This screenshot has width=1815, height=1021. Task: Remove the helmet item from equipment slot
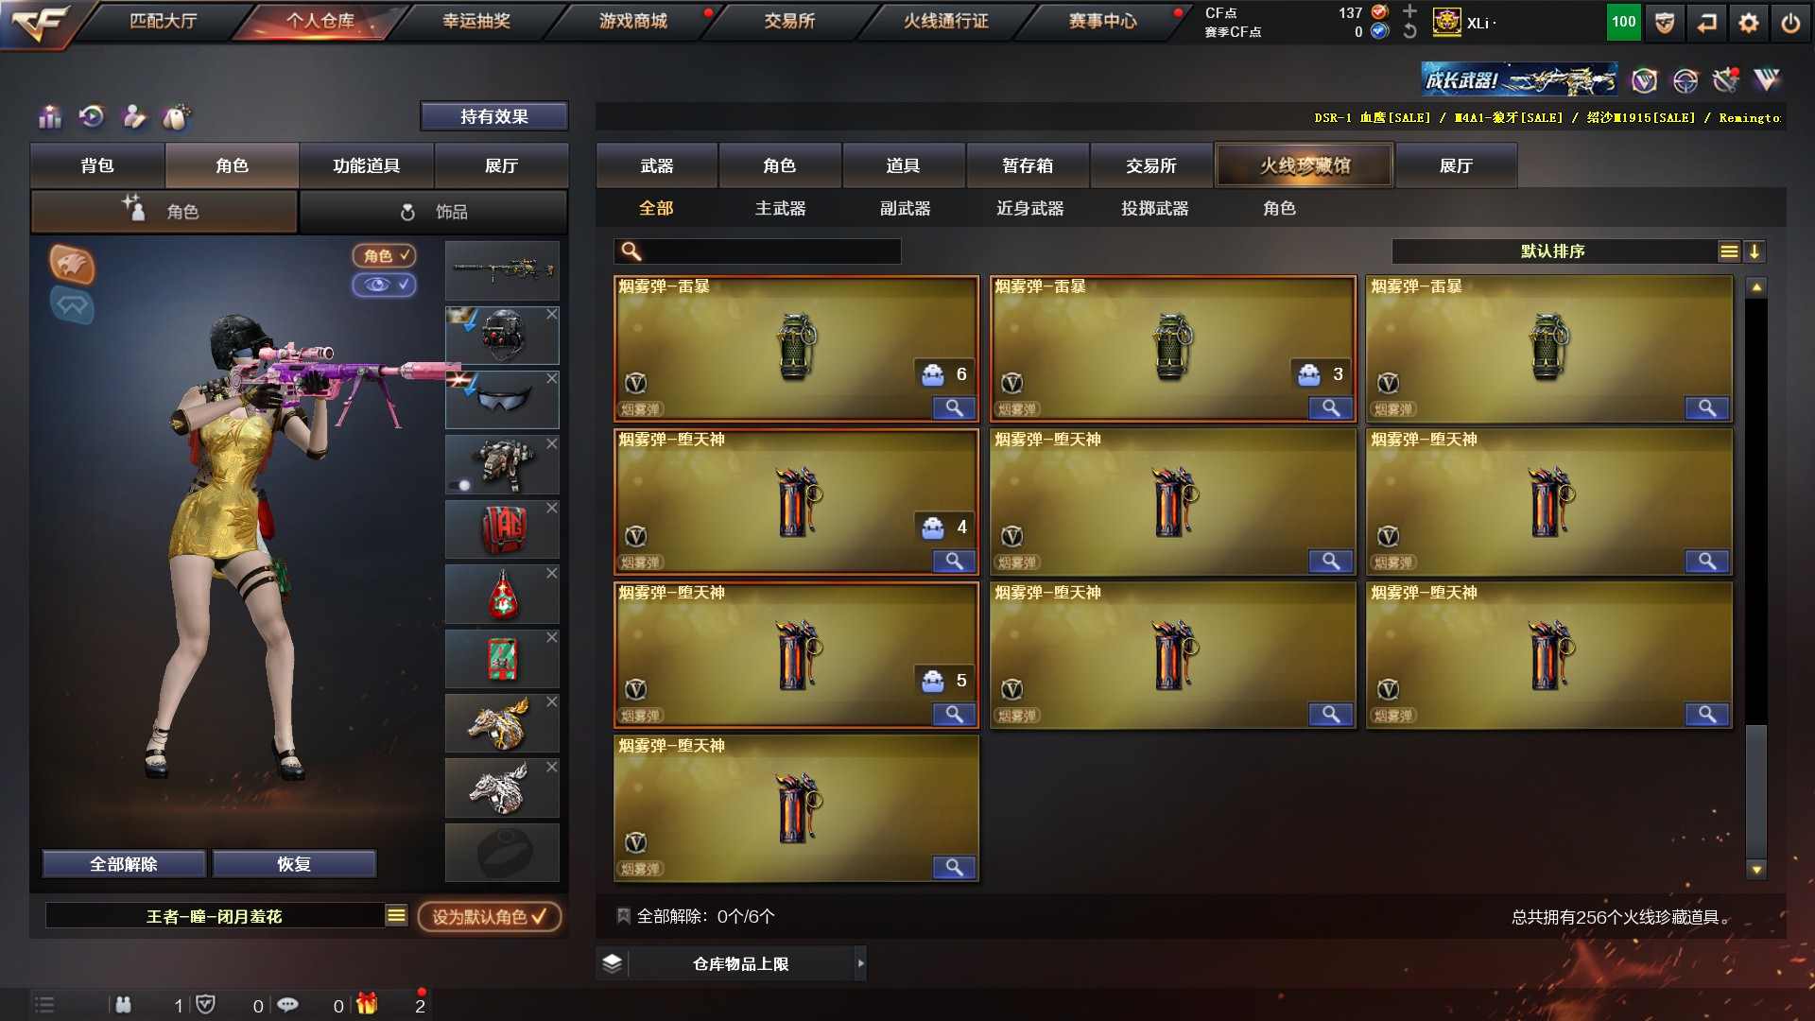click(x=552, y=314)
